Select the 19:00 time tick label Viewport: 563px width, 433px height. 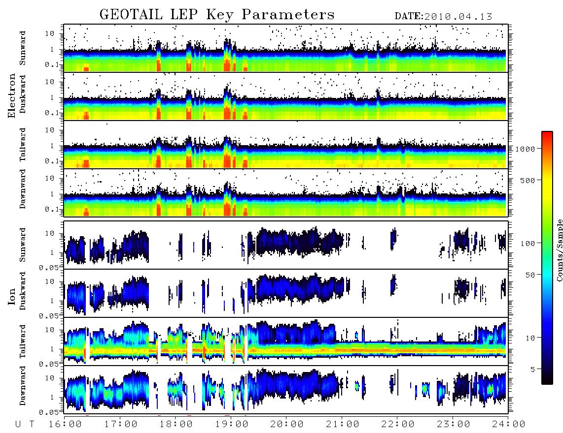[232, 424]
